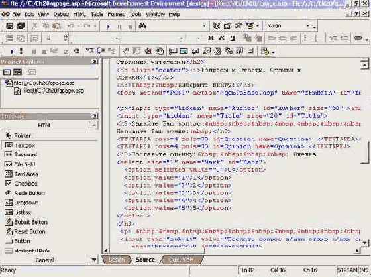Pick the background color button

click(x=258, y=38)
